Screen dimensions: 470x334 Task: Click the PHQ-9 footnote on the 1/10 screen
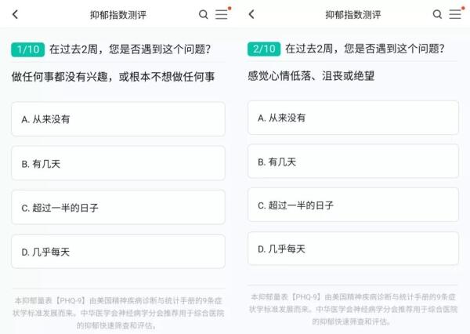118,313
